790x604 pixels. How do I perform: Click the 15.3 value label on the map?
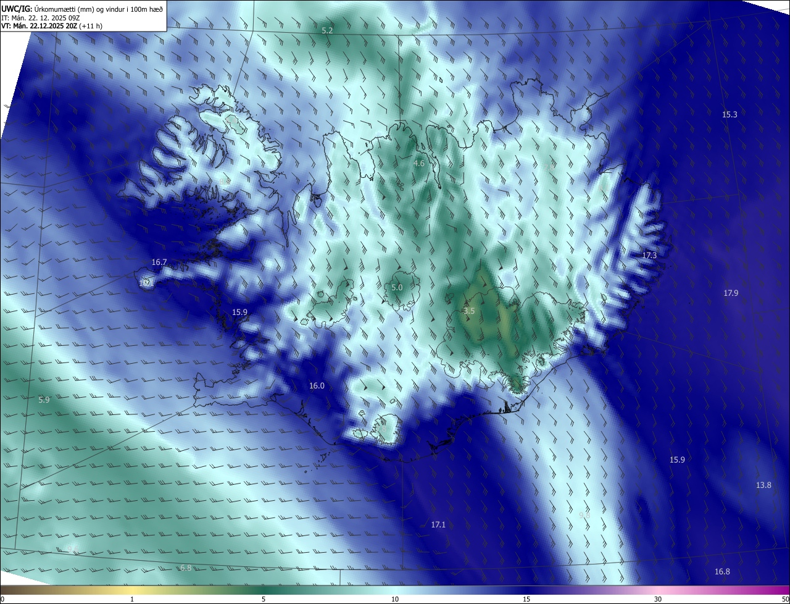coord(730,114)
